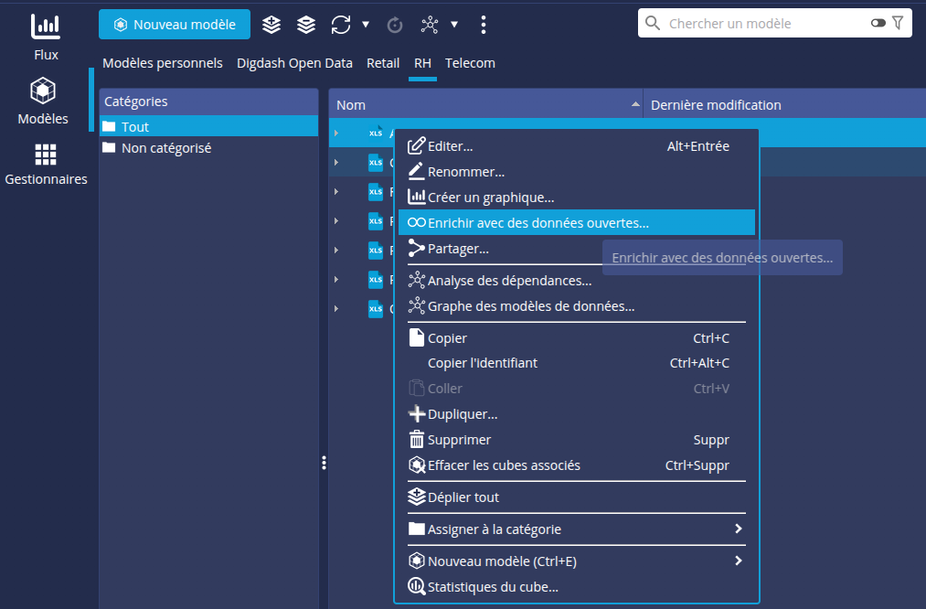Select Dupliquer in the context menu

point(463,414)
